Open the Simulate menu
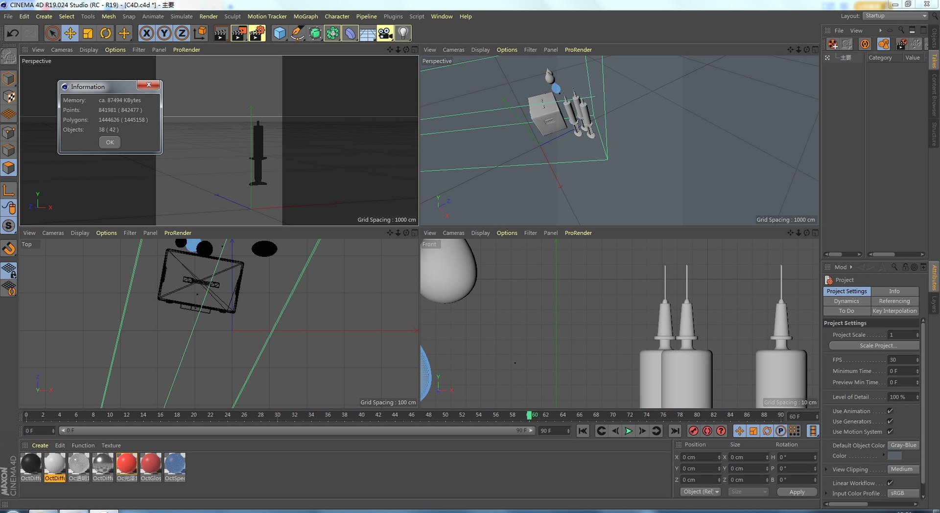Image resolution: width=940 pixels, height=513 pixels. click(x=182, y=16)
